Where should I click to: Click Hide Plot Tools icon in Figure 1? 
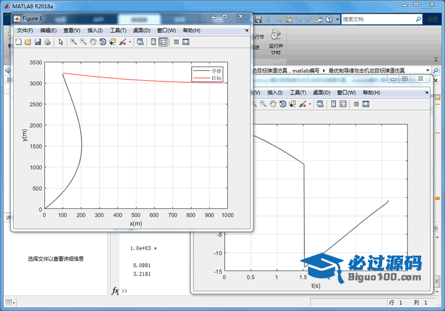[176, 42]
